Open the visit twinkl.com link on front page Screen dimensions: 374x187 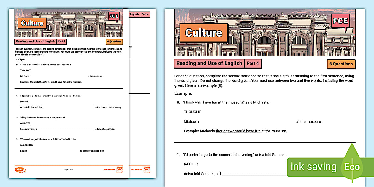(109, 169)
